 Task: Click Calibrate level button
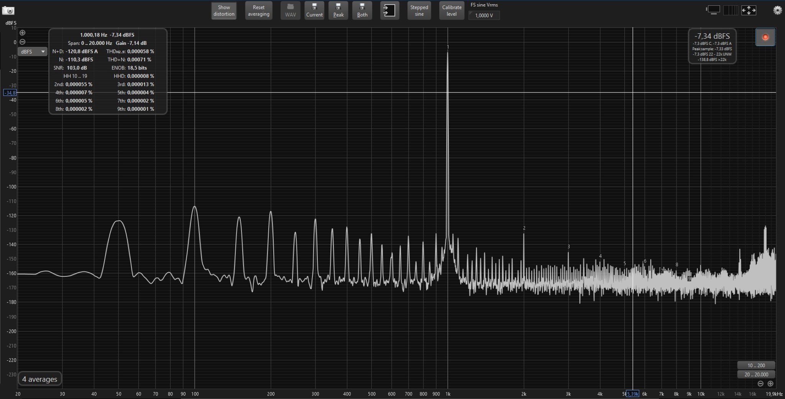pos(452,11)
